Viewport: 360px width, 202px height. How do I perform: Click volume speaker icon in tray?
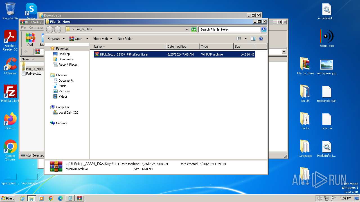click(319, 198)
